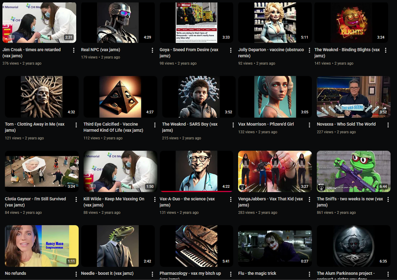Click the Goya newspaper thumbnail
Viewport: 397px width, 280px height.
[x=197, y=23]
